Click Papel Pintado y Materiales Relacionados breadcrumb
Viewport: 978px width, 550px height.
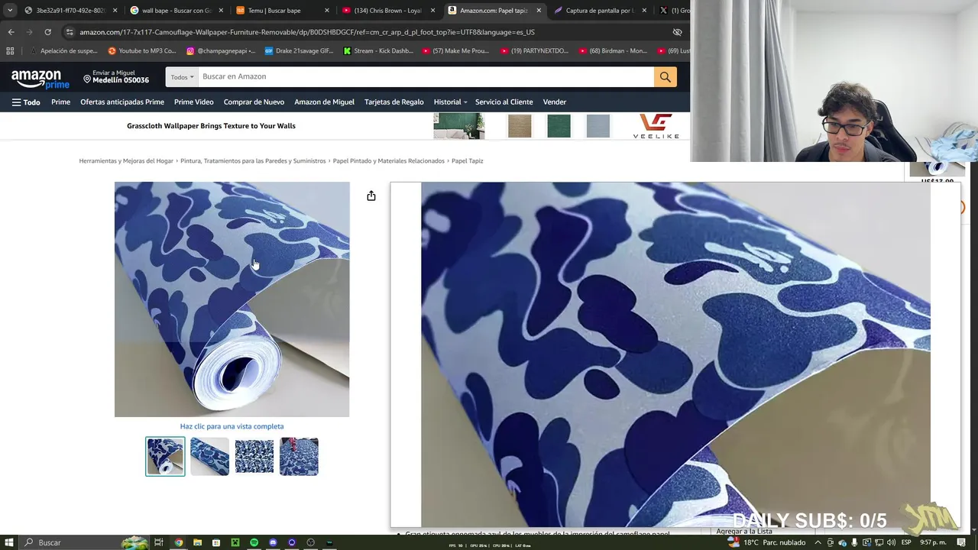(388, 161)
